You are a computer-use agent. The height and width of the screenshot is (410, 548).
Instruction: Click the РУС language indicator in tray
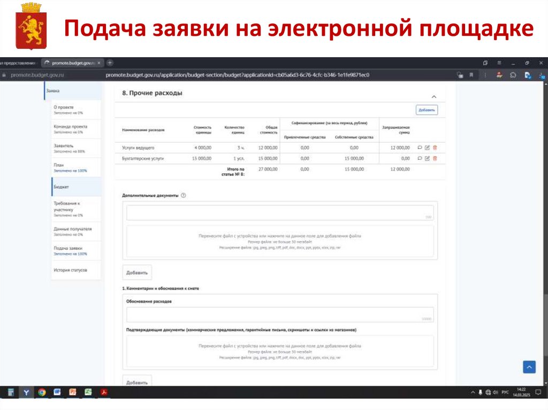click(505, 392)
